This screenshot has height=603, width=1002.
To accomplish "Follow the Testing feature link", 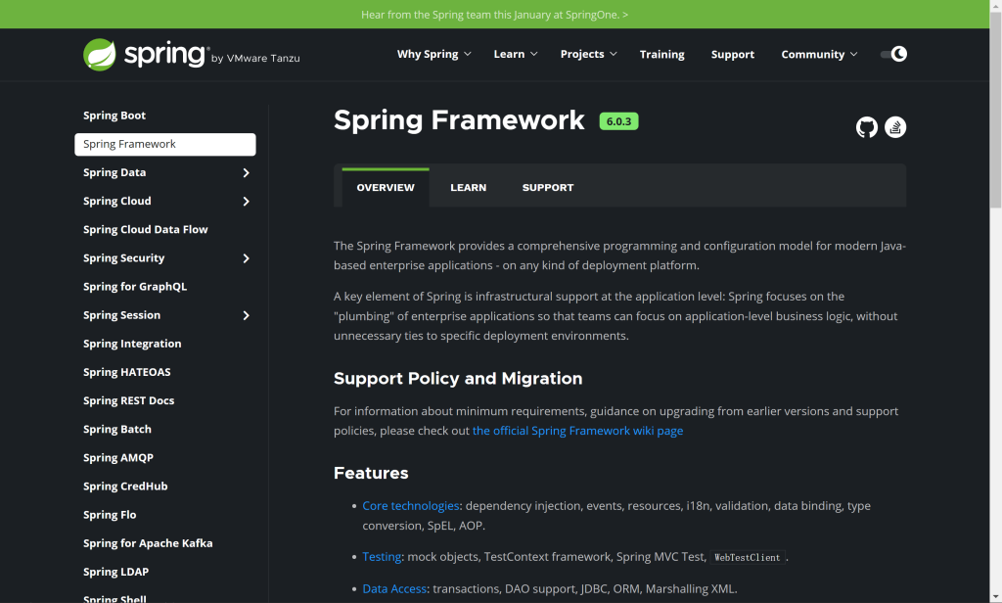I will coord(382,557).
